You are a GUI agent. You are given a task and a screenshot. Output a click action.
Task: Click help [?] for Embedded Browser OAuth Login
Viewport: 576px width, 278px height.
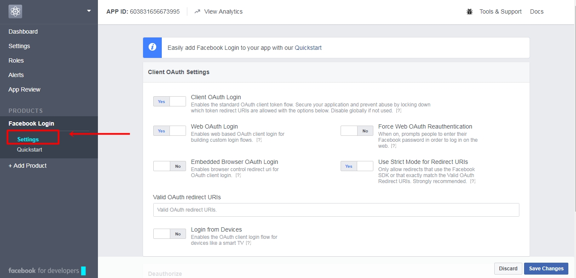[238, 175]
